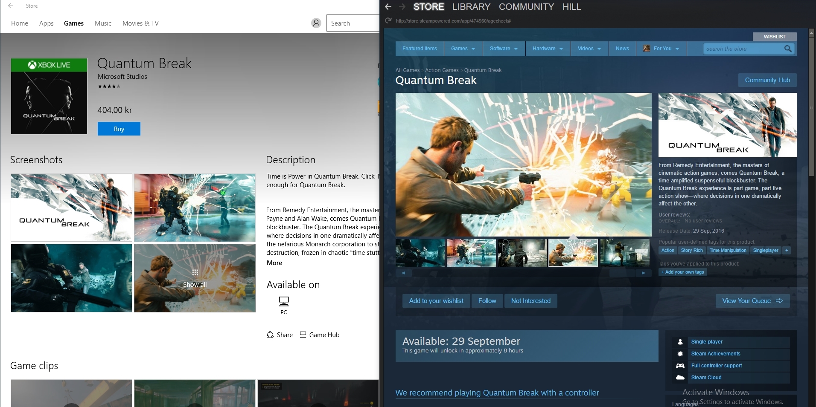Expand the Software menu in Steam store
This screenshot has height=407, width=816.
[x=504, y=49]
